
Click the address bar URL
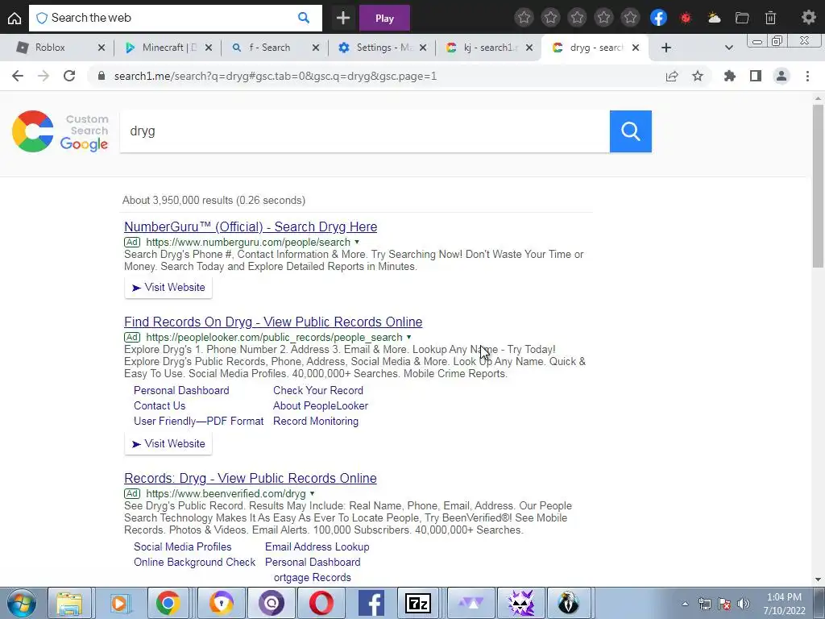[x=276, y=77]
